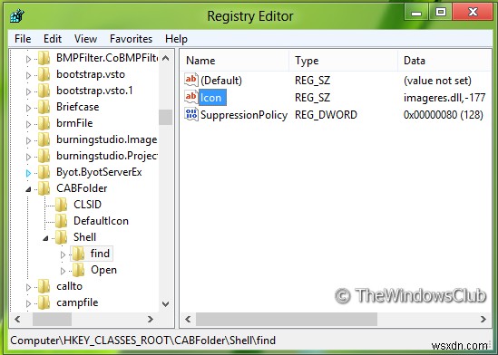Click the string value icon for (Default)

pyautogui.click(x=191, y=80)
